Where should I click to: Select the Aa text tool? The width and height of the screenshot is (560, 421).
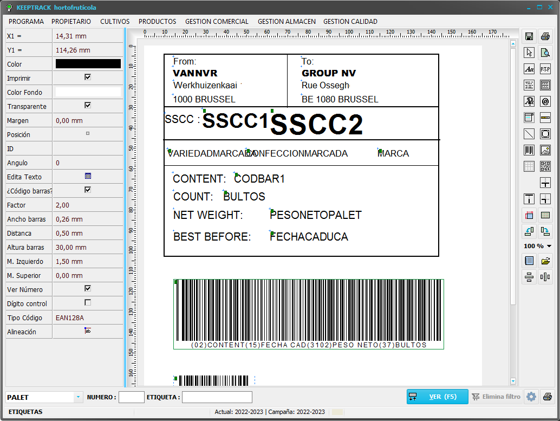[x=529, y=69]
